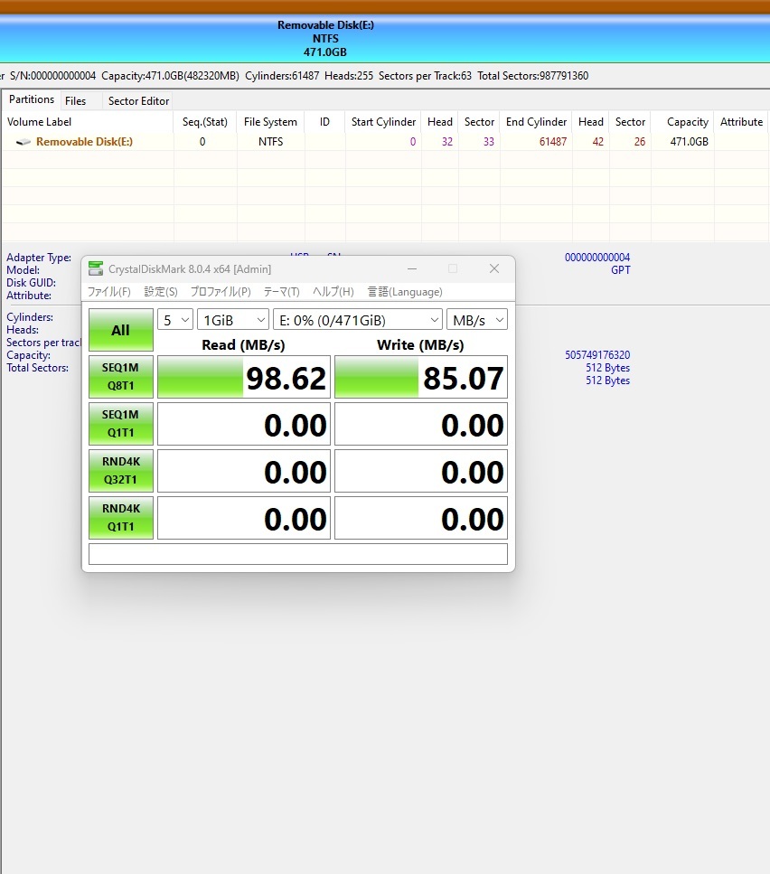
Task: Start the SEQ1M Q8T1 test
Action: (120, 377)
